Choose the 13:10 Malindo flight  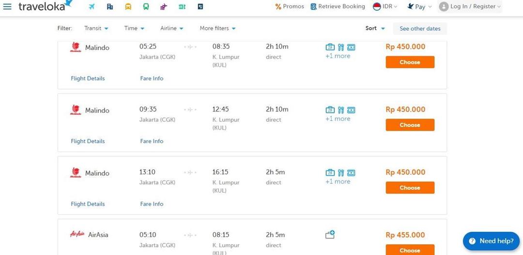click(410, 188)
